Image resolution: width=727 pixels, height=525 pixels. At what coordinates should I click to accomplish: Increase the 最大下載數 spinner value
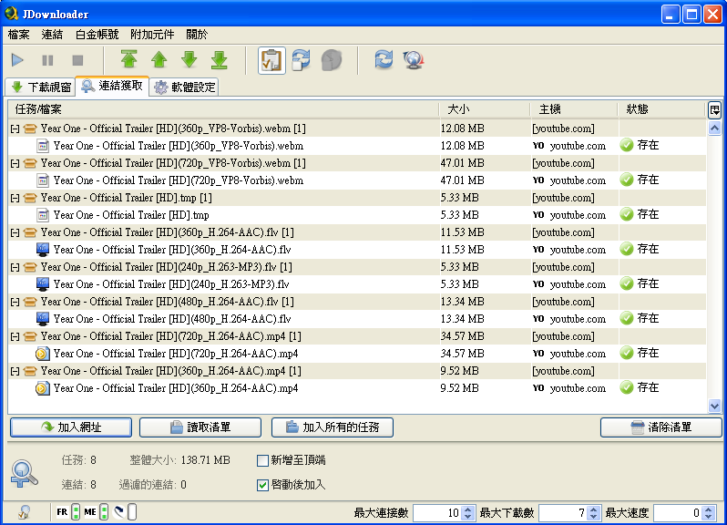(x=595, y=510)
